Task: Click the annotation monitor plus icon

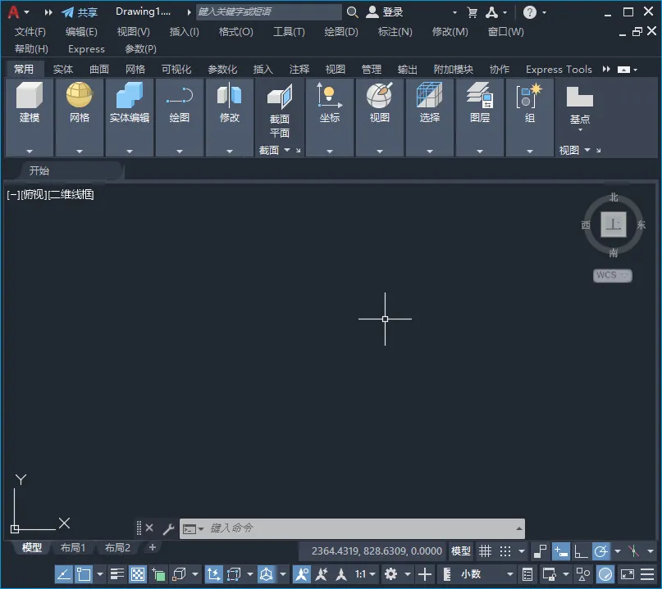Action: (425, 573)
